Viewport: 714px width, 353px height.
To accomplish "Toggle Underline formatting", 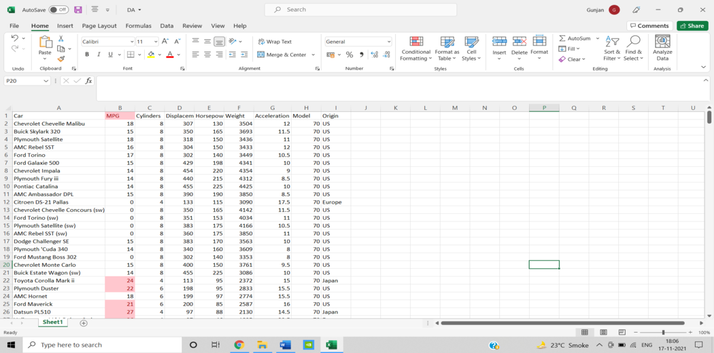I will (110, 54).
